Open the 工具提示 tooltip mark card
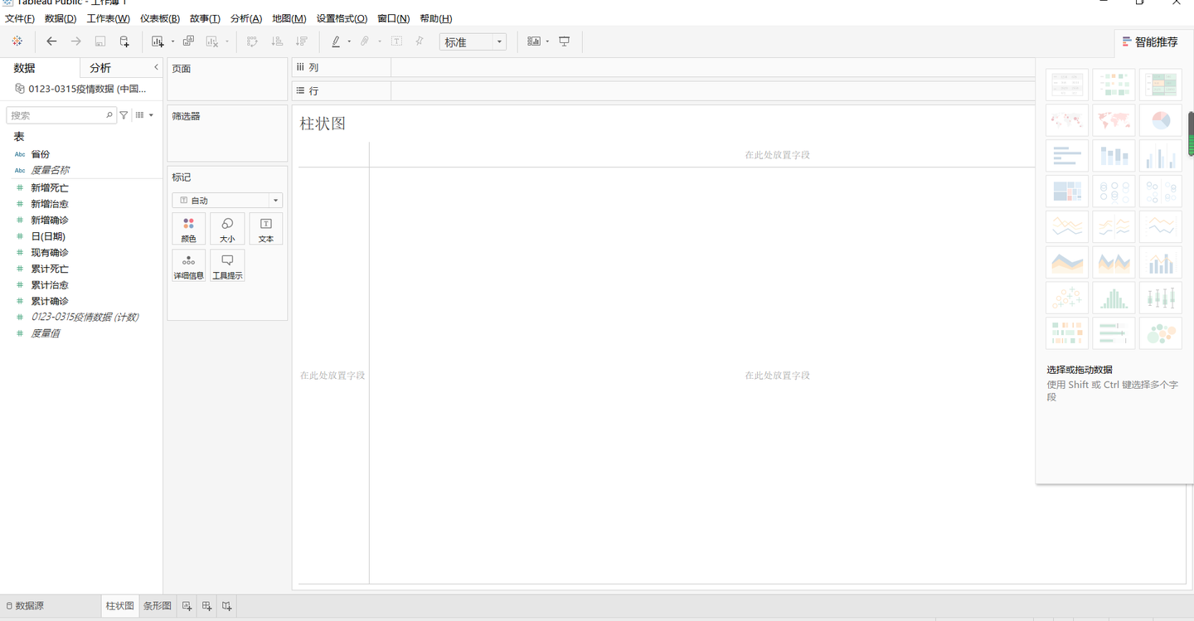The height and width of the screenshot is (621, 1194). pos(227,265)
